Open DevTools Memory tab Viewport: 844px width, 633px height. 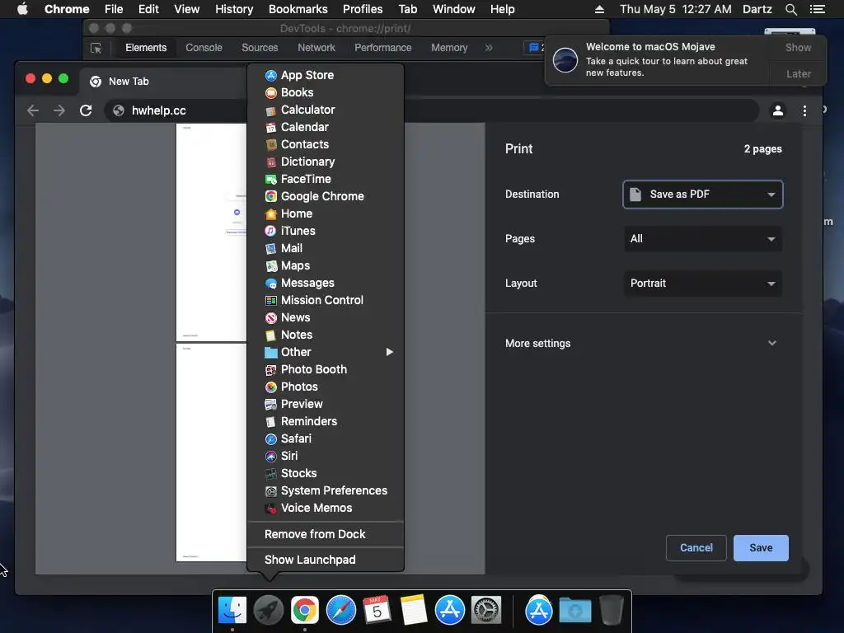click(449, 47)
